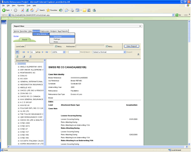Image resolution: width=191 pixels, height=152 pixels.
Task: Open the browser File menu
Action: click(x=3, y=6)
